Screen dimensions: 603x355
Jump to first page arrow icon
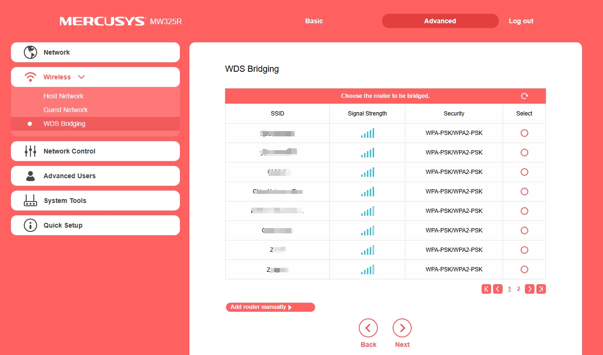[486, 289]
